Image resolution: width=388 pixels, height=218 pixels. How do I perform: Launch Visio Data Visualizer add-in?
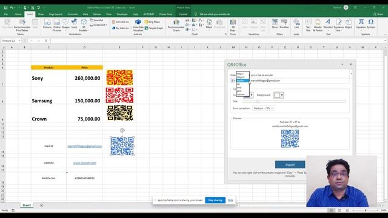138,25
